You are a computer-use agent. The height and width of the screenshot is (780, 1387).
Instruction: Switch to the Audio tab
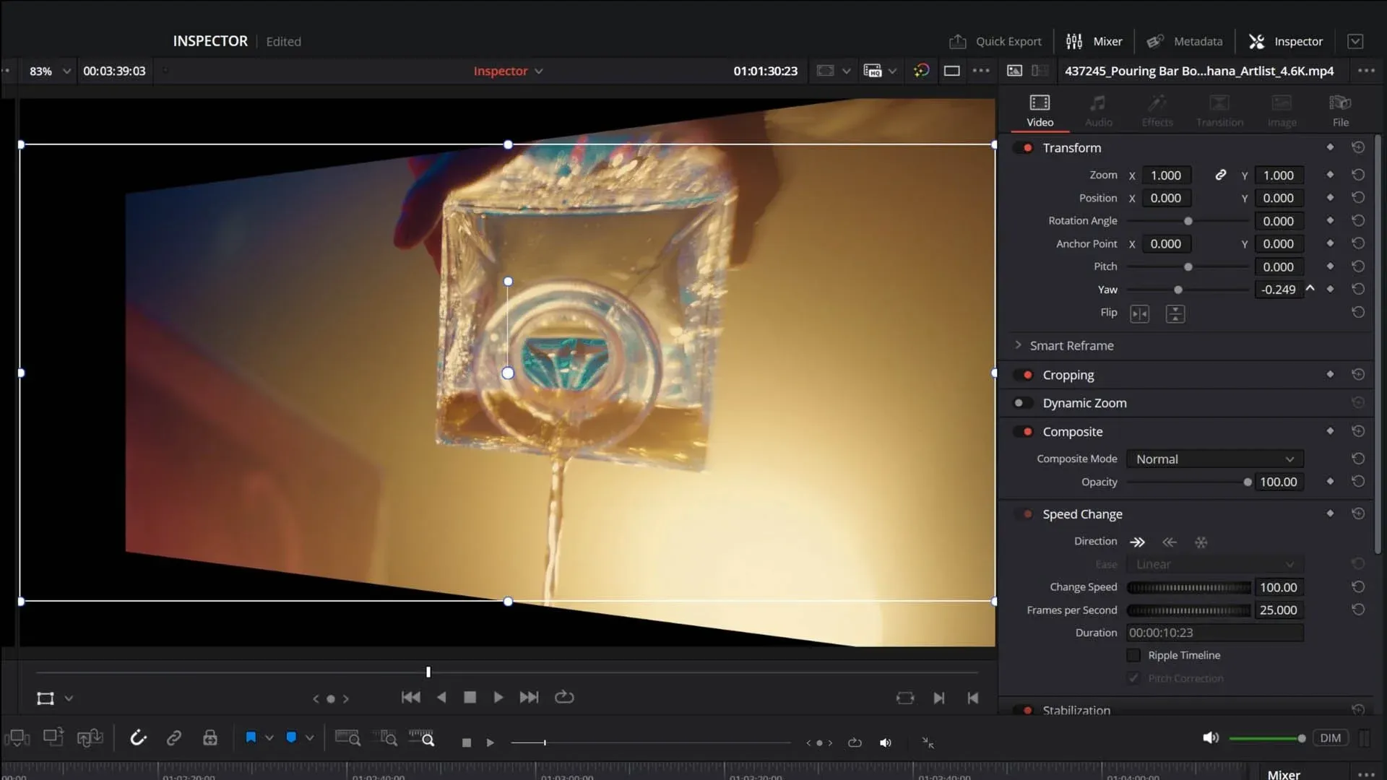[x=1098, y=110]
